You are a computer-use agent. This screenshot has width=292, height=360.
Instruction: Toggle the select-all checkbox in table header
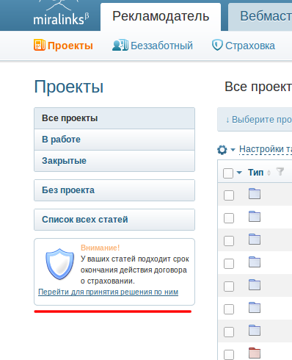coord(228,173)
